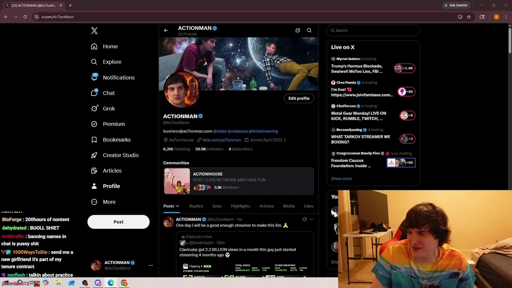Open Profile in the sidebar
This screenshot has width=512, height=288.
pos(106,186)
